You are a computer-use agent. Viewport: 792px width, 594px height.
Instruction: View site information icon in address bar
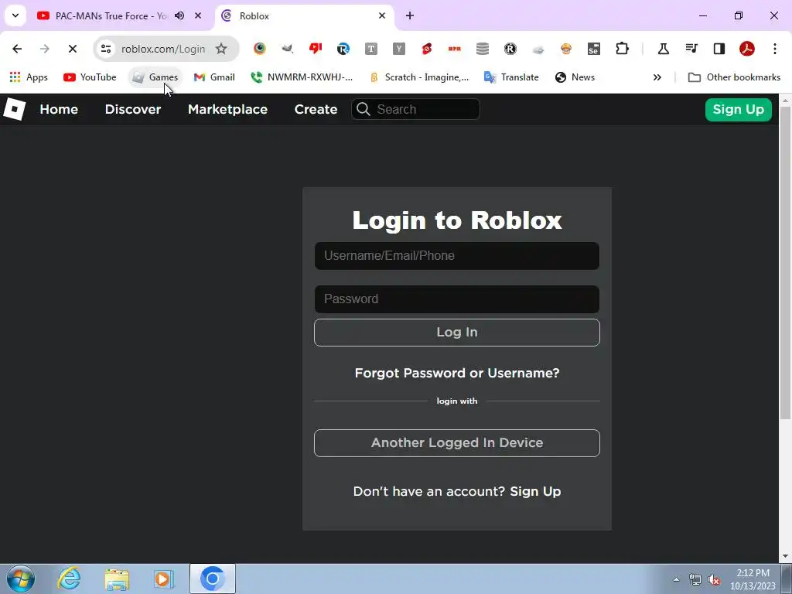pyautogui.click(x=106, y=49)
